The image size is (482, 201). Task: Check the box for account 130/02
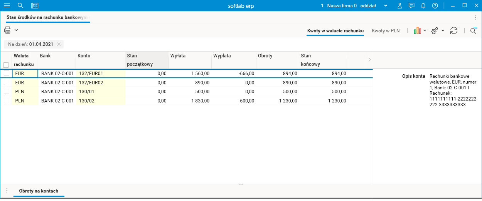pos(6,100)
